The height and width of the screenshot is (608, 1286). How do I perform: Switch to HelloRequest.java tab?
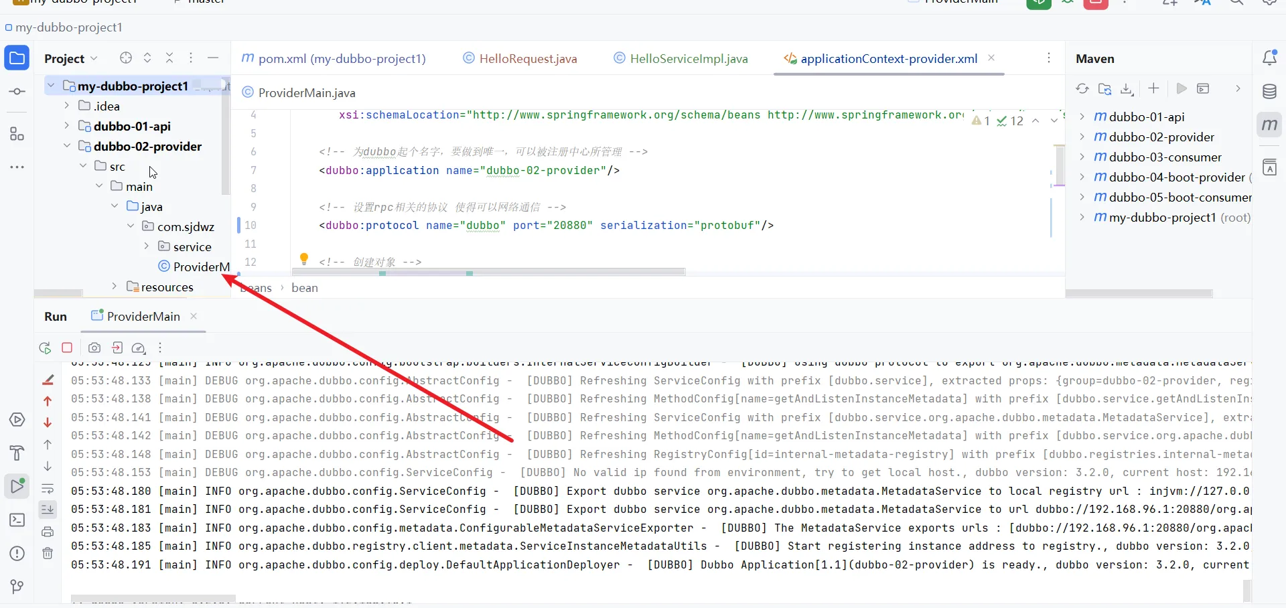pos(520,58)
